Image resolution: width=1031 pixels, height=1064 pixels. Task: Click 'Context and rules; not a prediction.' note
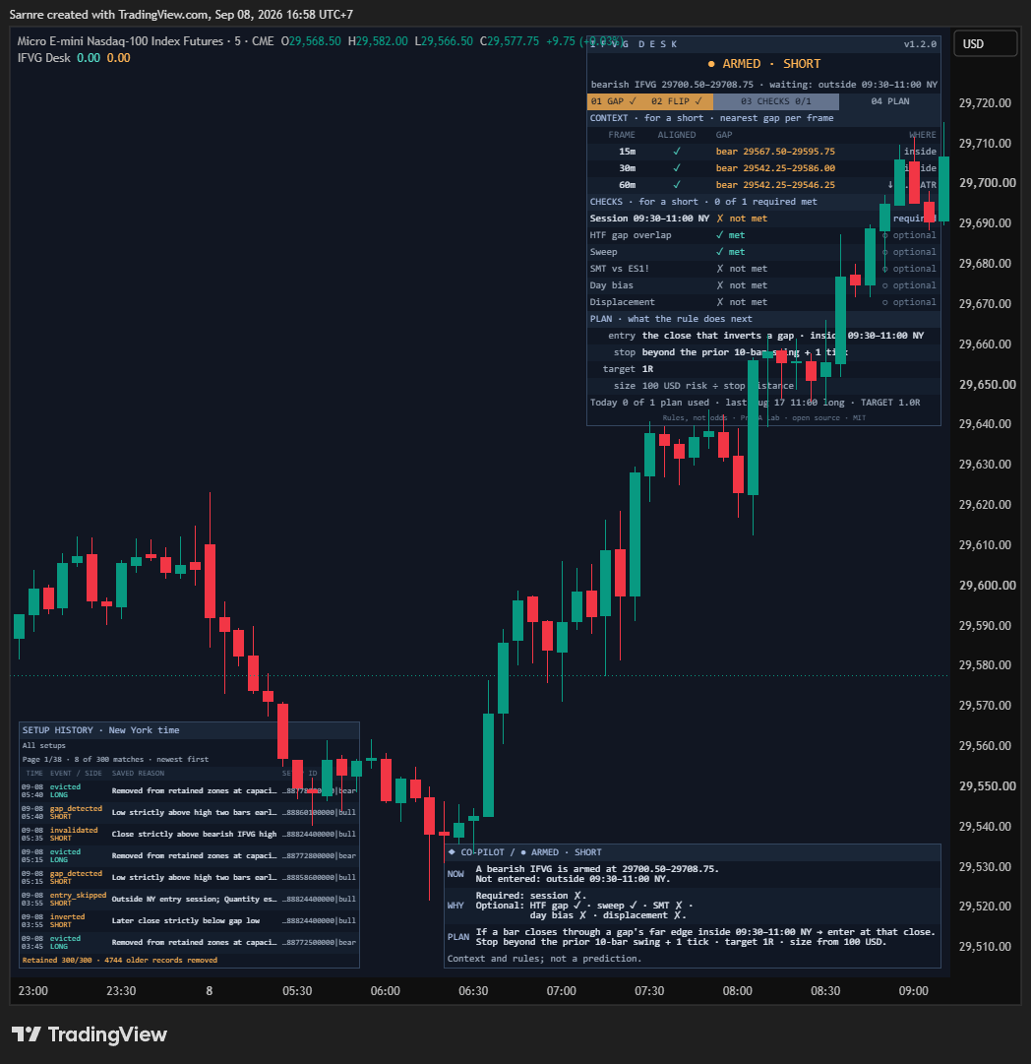(544, 959)
